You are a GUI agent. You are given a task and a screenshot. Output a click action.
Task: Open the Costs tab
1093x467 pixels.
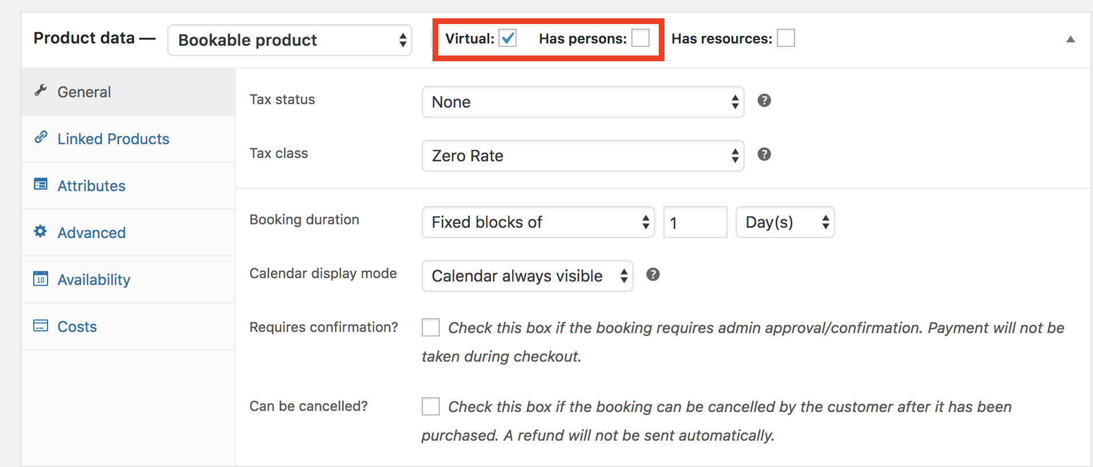[77, 327]
